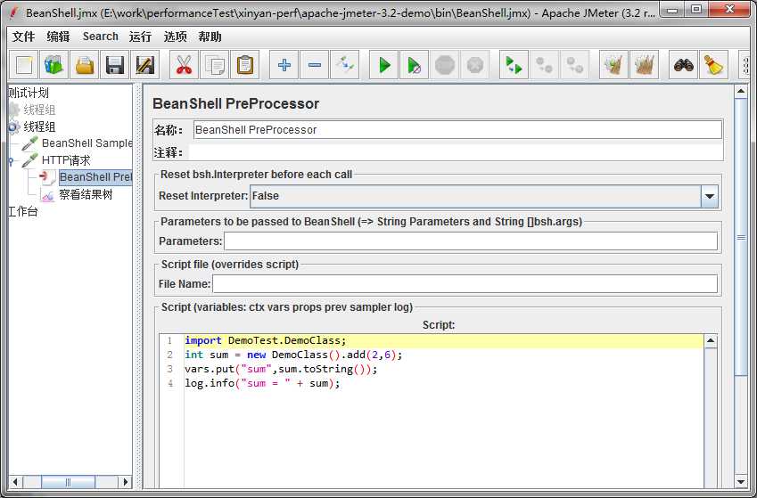757x498 pixels.
Task: Click the Save As toolbar icon
Action: (x=144, y=65)
